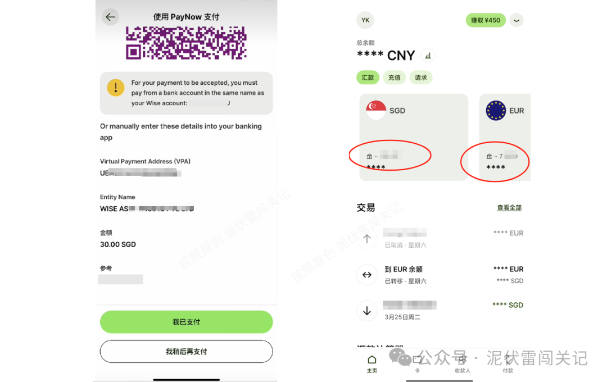This screenshot has width=607, height=382.
Task: Select the 充值 top-up pill
Action: pyautogui.click(x=394, y=78)
